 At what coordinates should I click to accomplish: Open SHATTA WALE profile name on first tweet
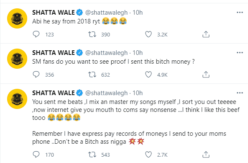tap(54, 13)
